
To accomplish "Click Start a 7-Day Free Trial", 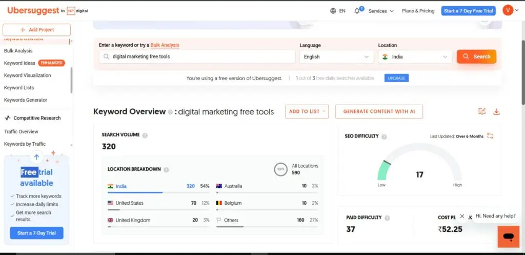I will pyautogui.click(x=469, y=11).
